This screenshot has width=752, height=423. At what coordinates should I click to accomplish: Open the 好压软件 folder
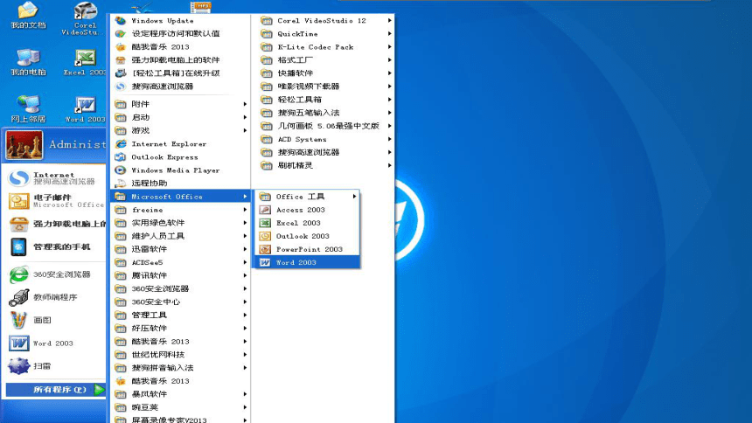pos(180,329)
